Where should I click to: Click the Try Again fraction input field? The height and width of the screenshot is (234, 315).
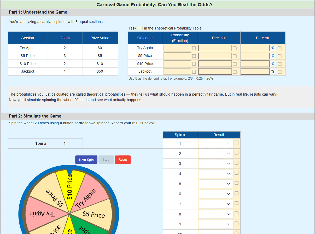177,48
